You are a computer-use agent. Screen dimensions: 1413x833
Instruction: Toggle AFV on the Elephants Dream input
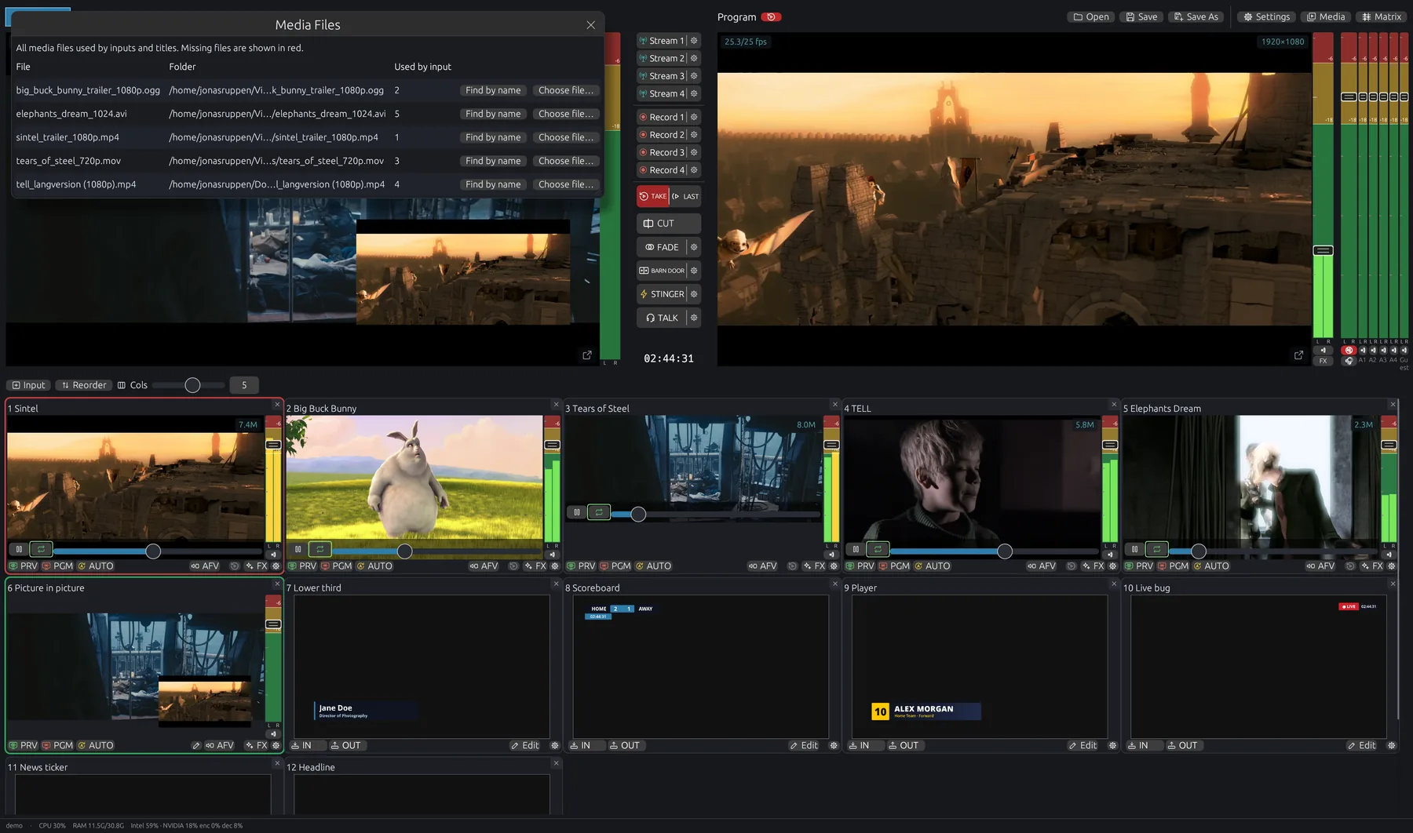click(1320, 566)
